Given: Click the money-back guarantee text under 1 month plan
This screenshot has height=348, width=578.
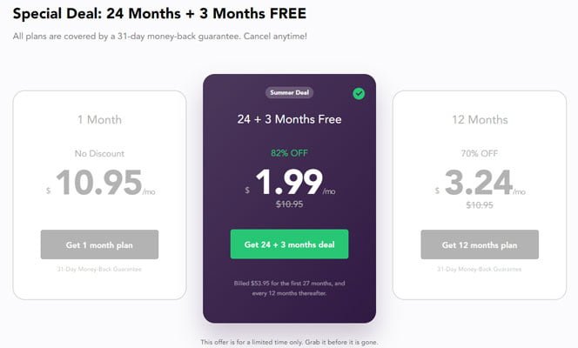Looking at the screenshot, I should 99,269.
